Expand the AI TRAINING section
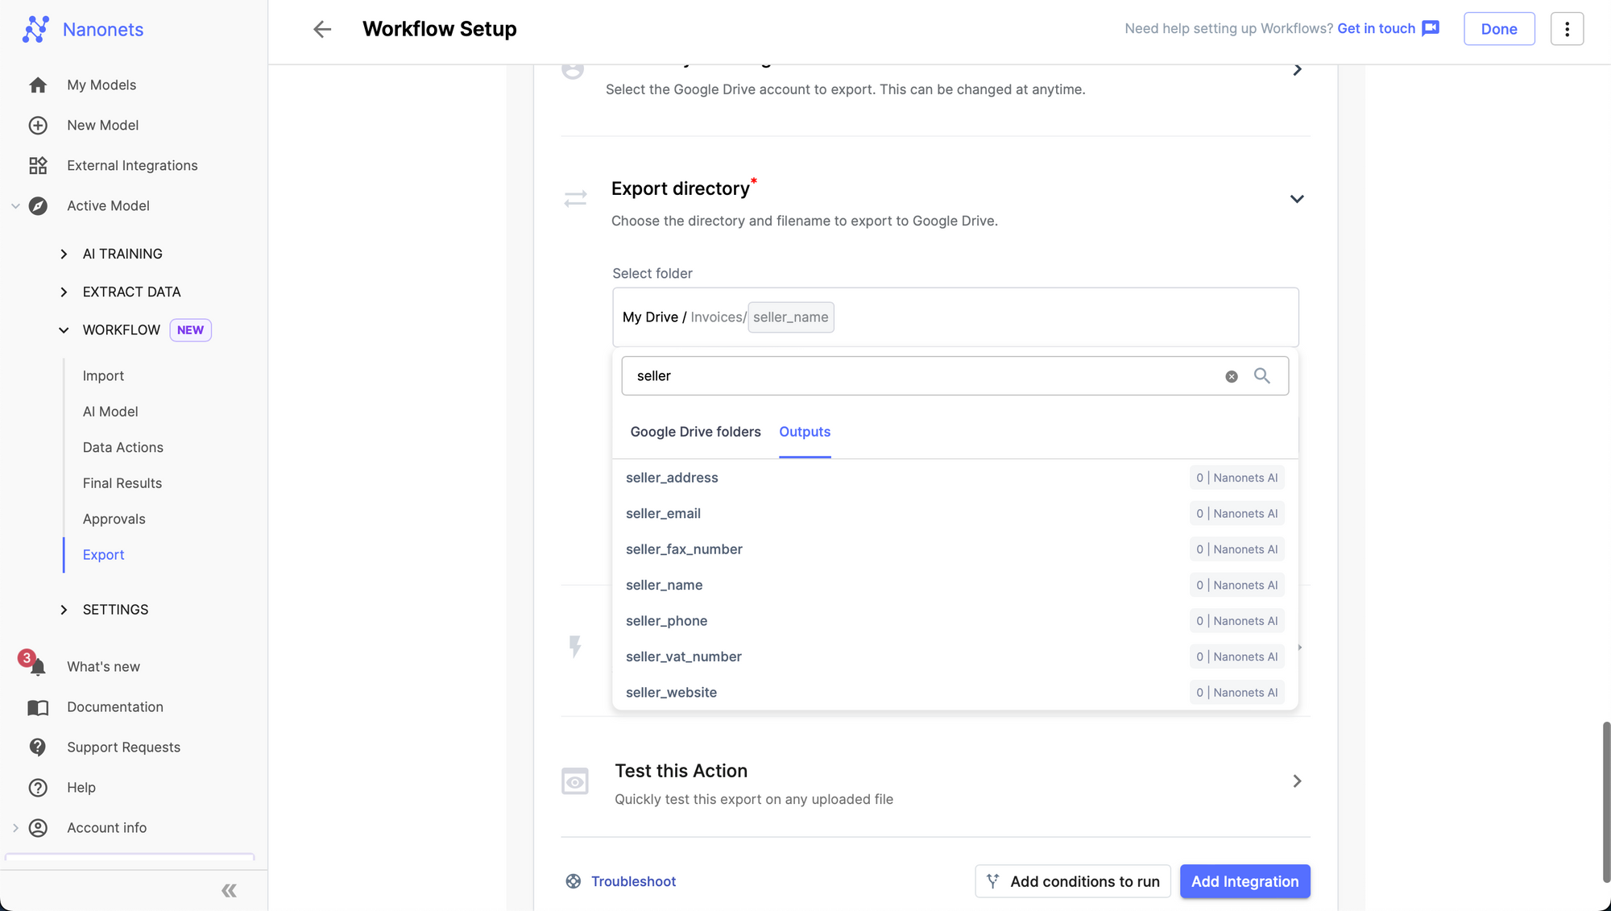 [64, 255]
